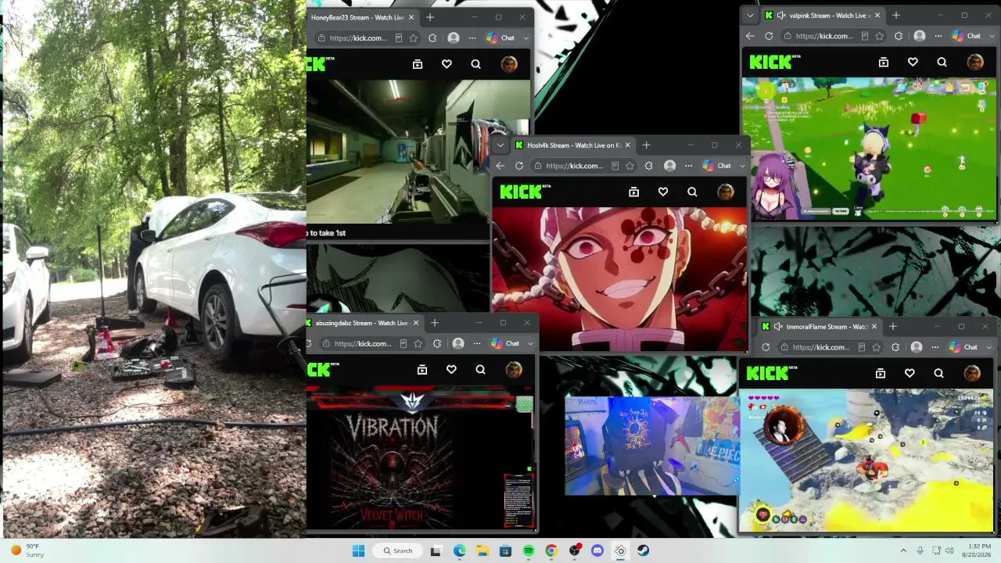The image size is (1001, 563).
Task: Open browse clips icon in HoneyBear23 window
Action: (x=418, y=64)
